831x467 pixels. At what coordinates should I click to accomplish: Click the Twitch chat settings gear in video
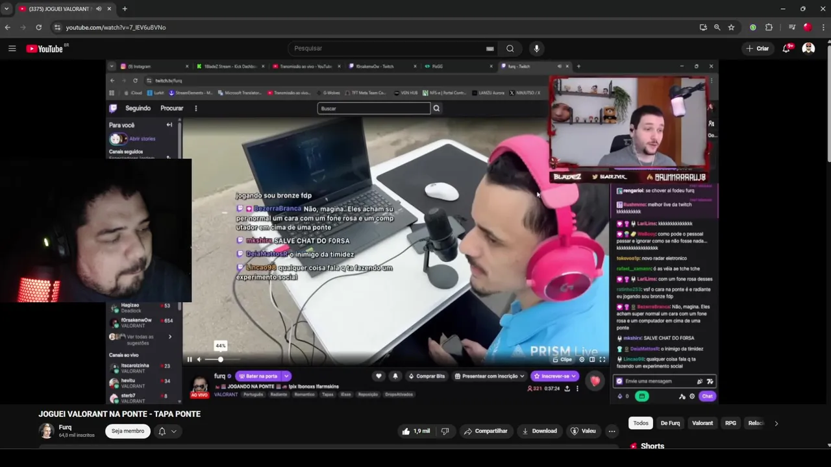point(691,396)
